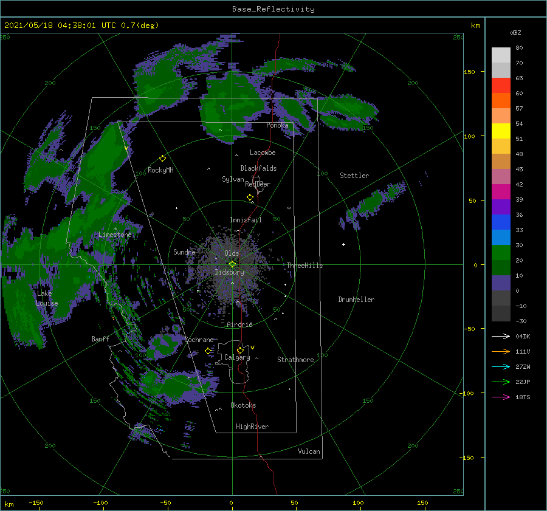Click the dBZ legend heading
The image size is (547, 511).
515,33
